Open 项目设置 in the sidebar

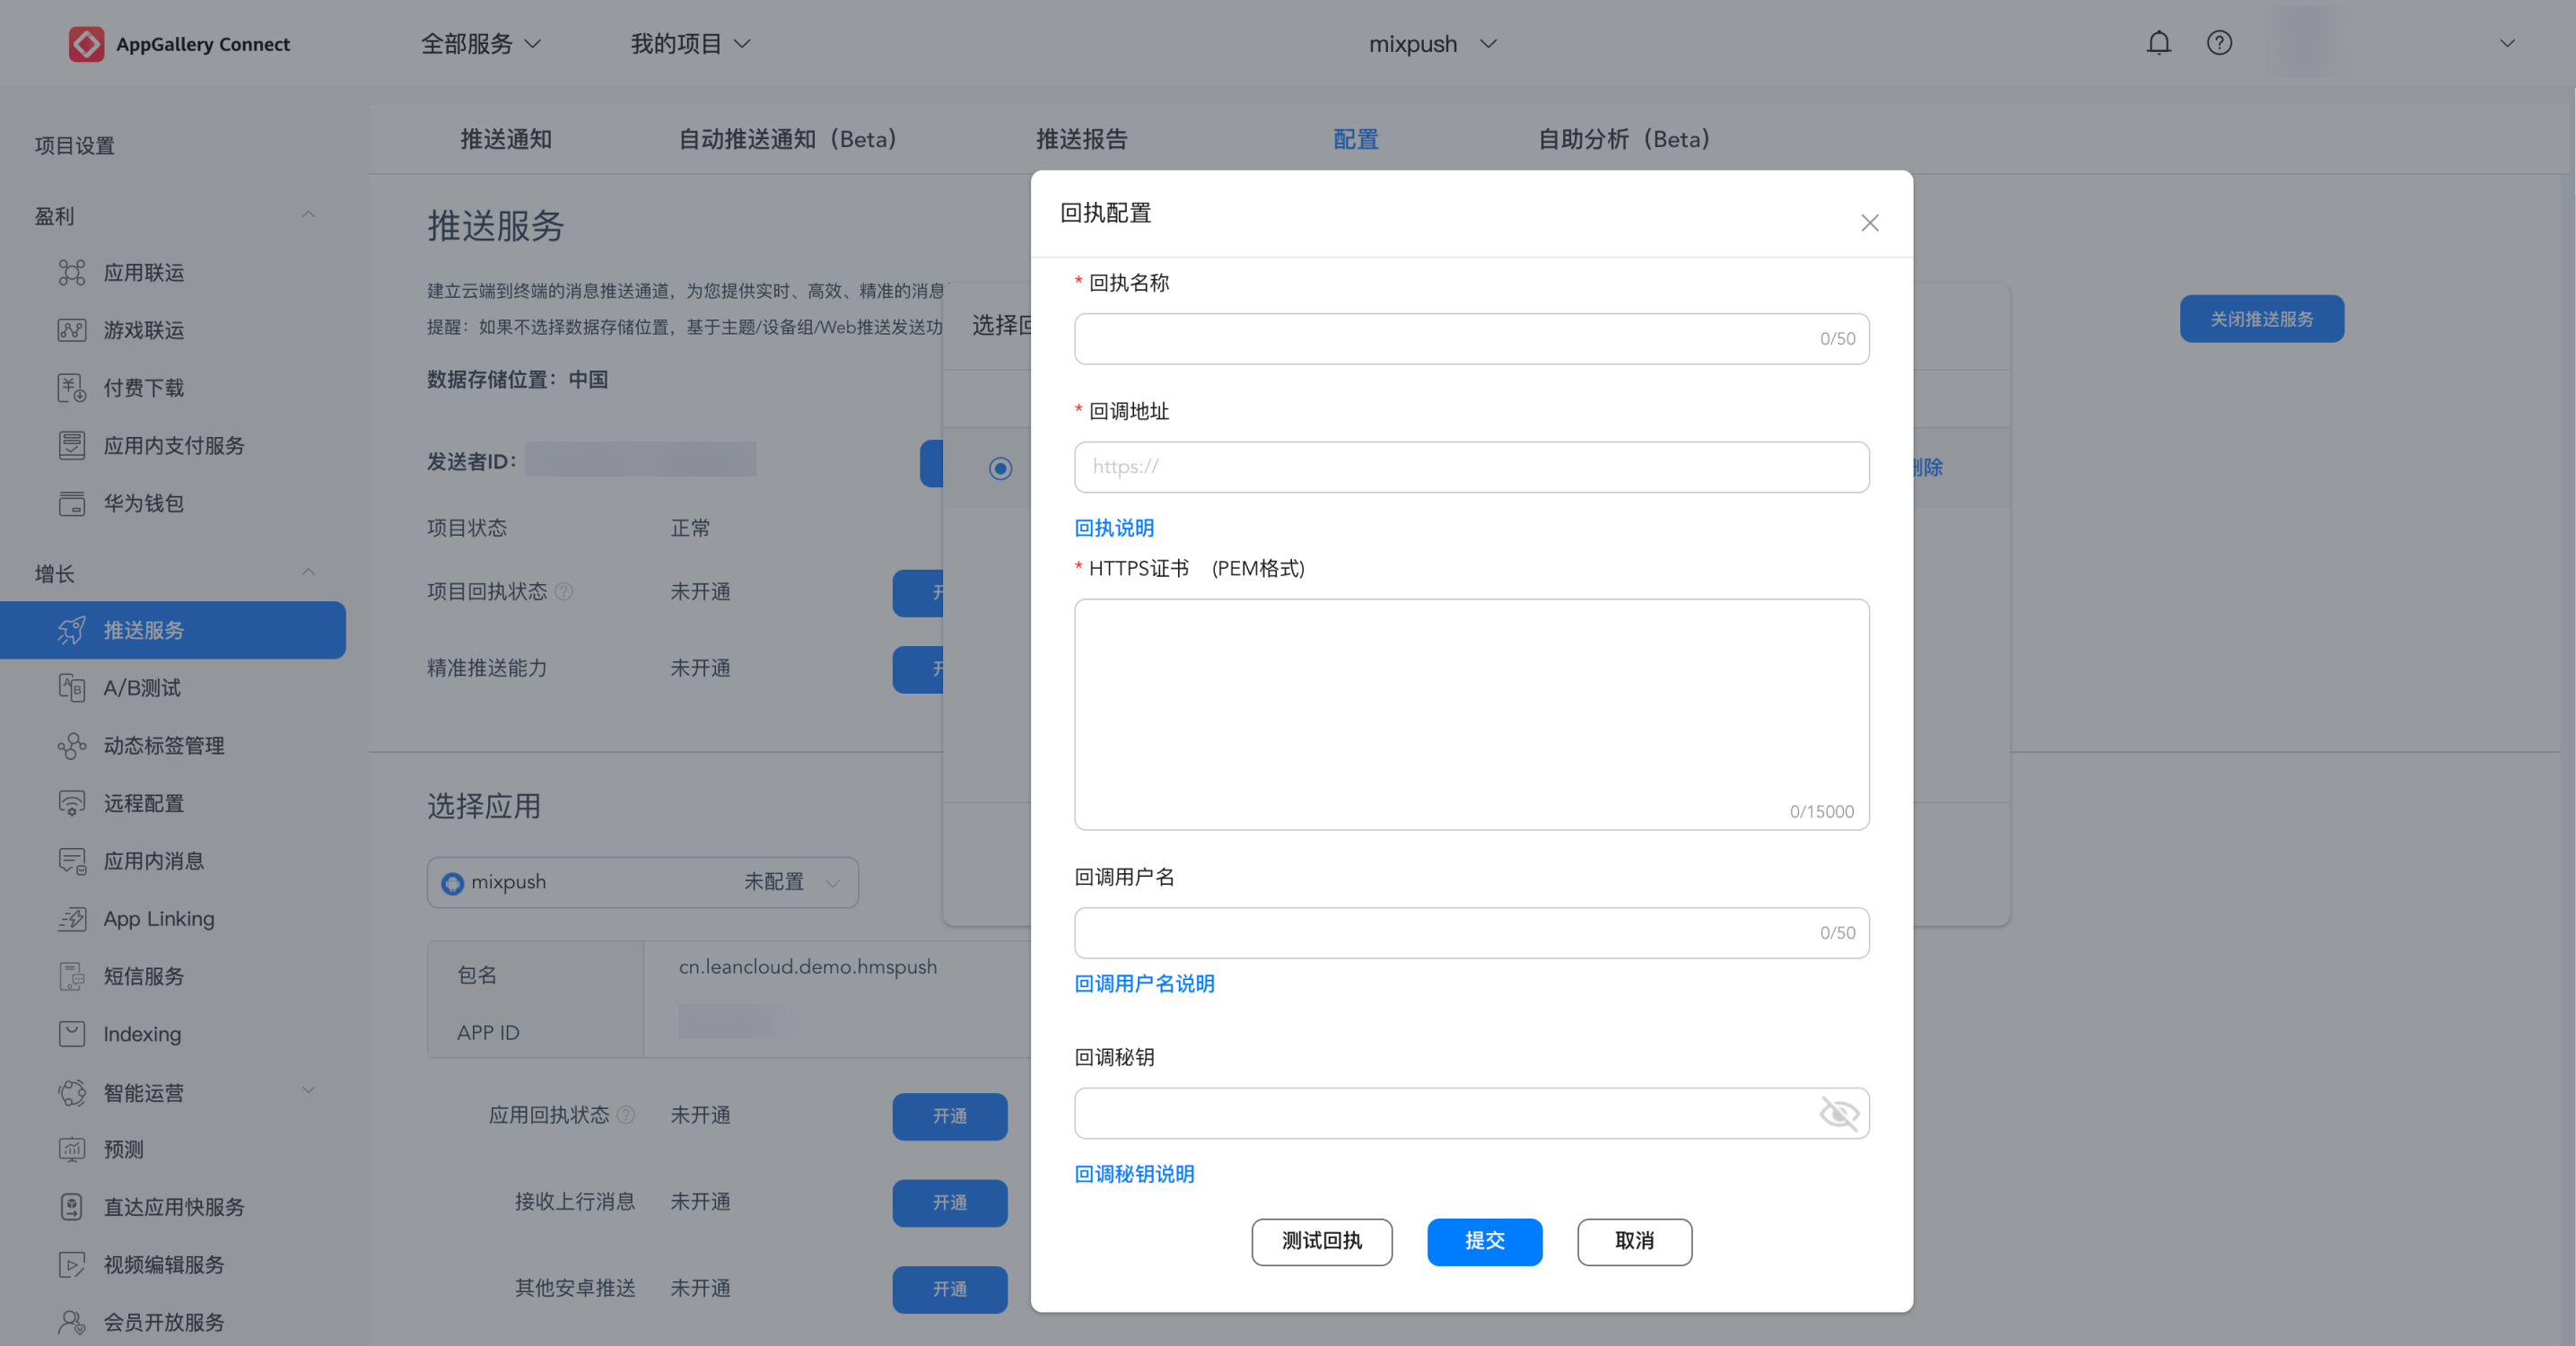[x=75, y=146]
